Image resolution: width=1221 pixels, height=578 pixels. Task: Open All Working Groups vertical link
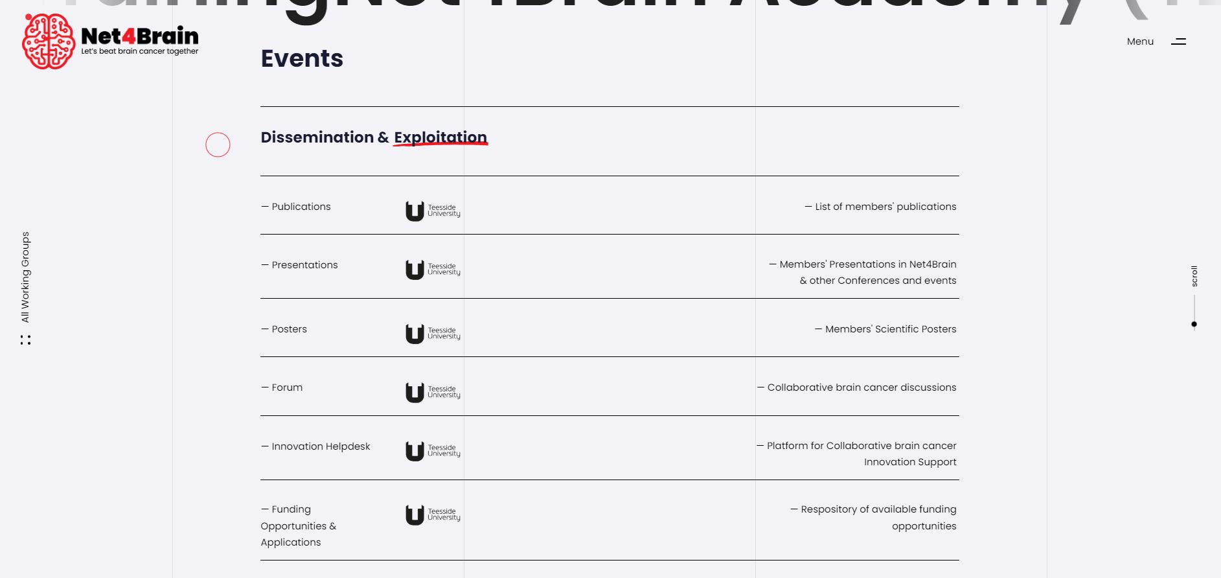pyautogui.click(x=25, y=277)
